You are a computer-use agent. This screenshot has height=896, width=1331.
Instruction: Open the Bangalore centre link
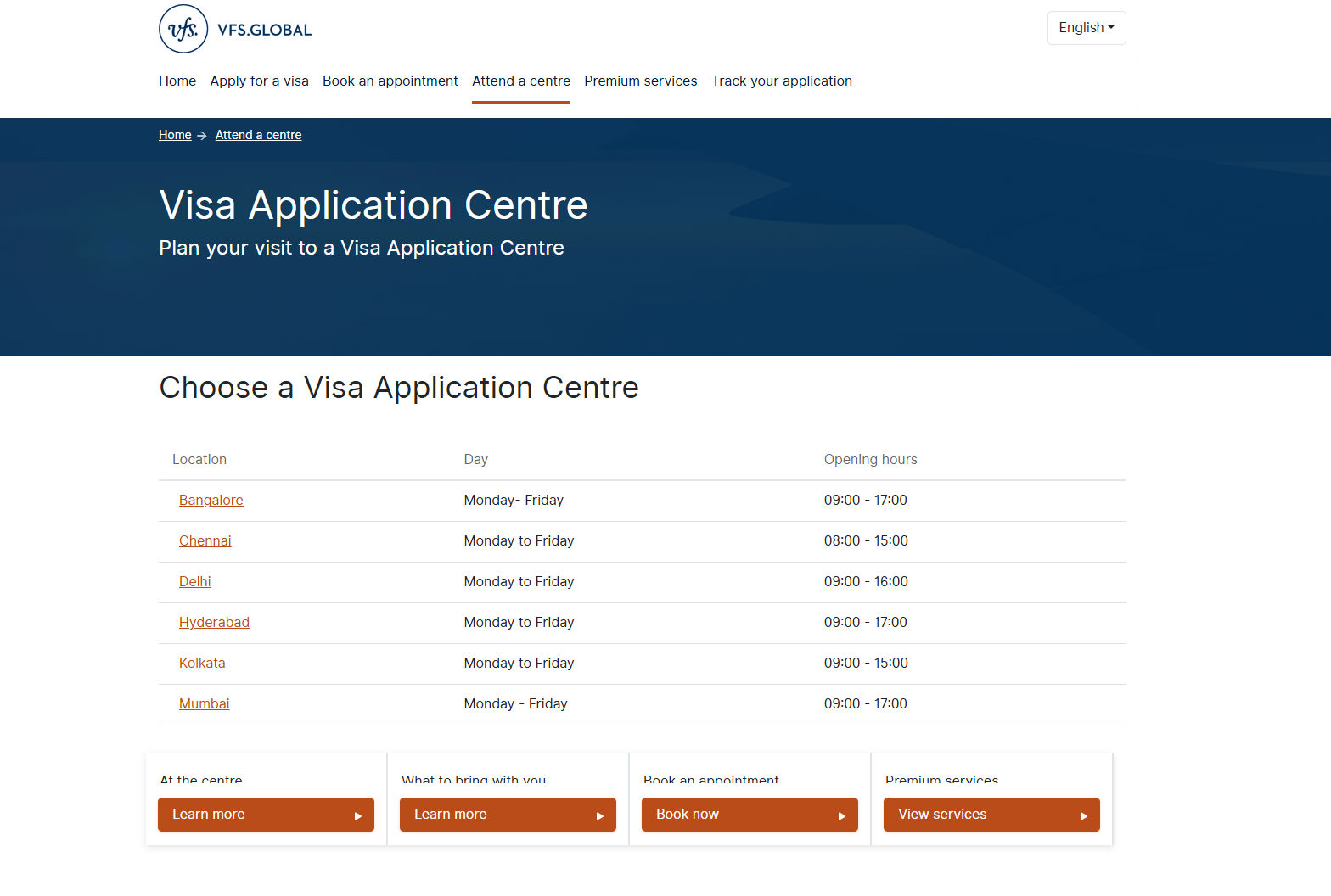pyautogui.click(x=211, y=501)
